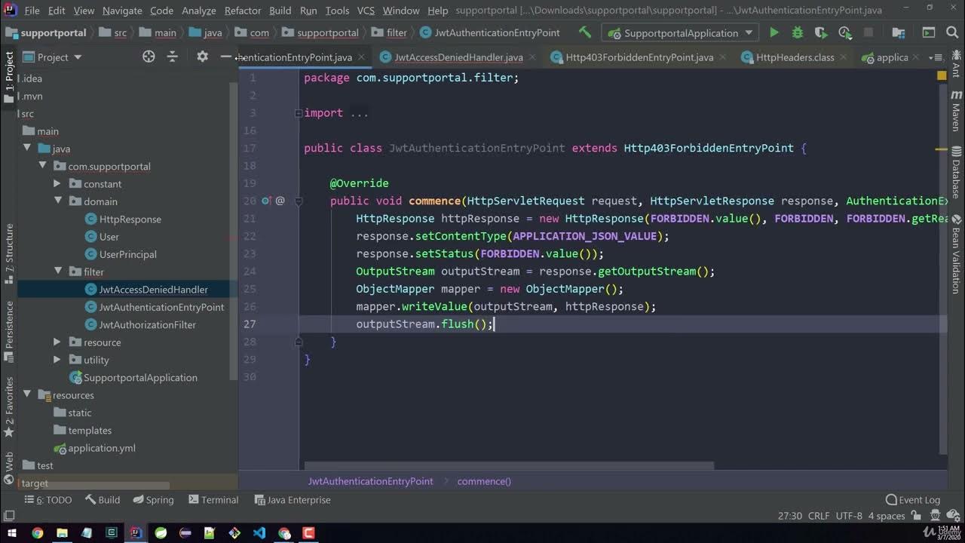
Task: Open the SupportportalApplication run configuration dropdown
Action: (681, 32)
